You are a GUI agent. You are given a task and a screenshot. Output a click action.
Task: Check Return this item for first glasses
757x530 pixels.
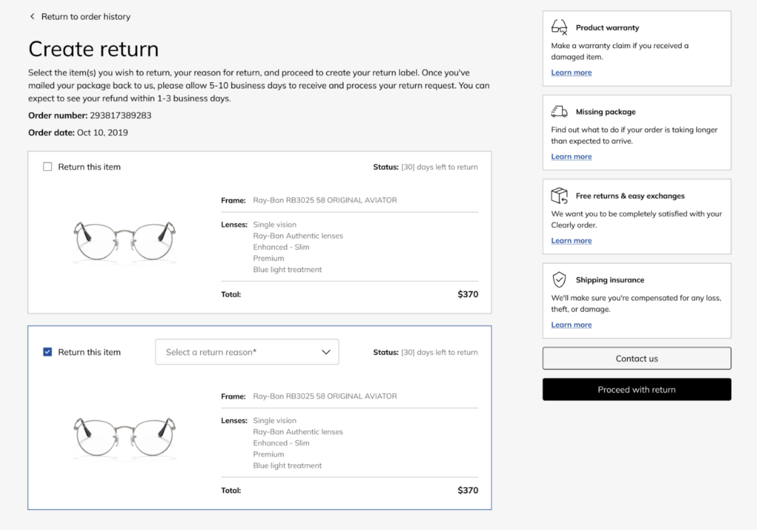click(47, 166)
